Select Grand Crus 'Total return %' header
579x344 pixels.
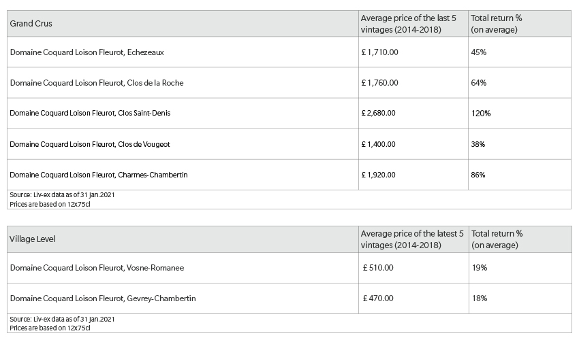497,24
